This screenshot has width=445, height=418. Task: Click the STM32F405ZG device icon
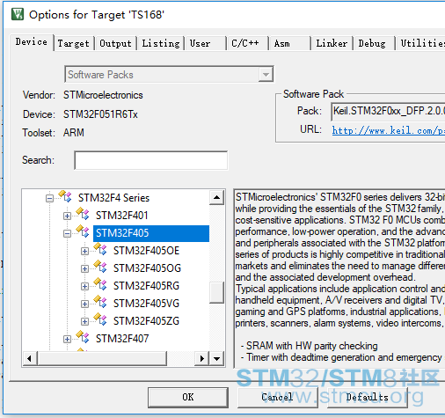click(x=100, y=319)
